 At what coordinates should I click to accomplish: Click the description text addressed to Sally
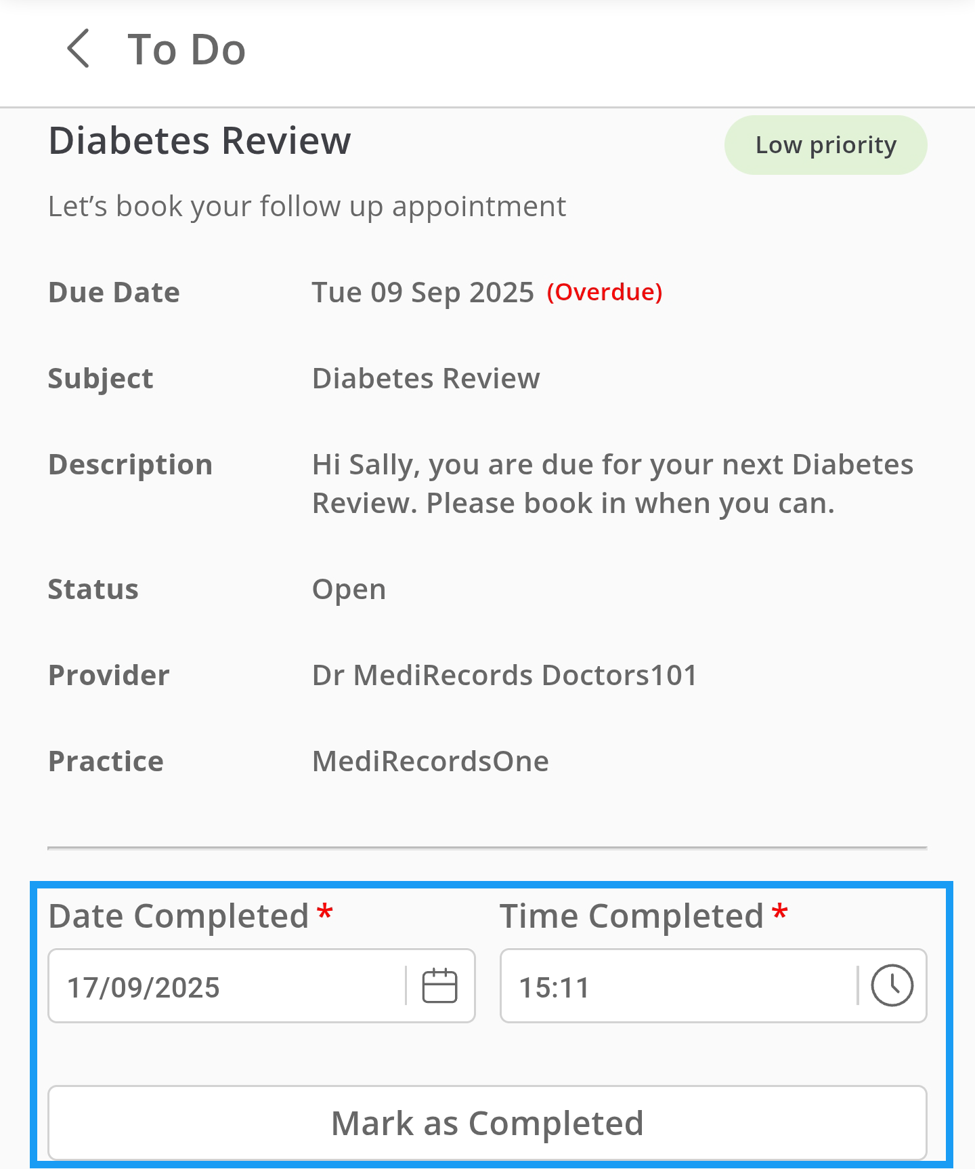pos(612,484)
